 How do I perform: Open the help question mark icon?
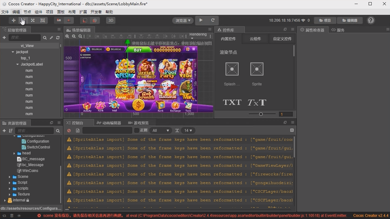pyautogui.click(x=370, y=20)
